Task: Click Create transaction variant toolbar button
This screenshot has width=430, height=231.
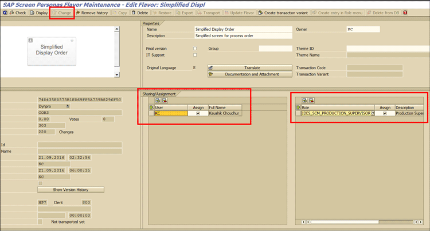Action: [286, 13]
